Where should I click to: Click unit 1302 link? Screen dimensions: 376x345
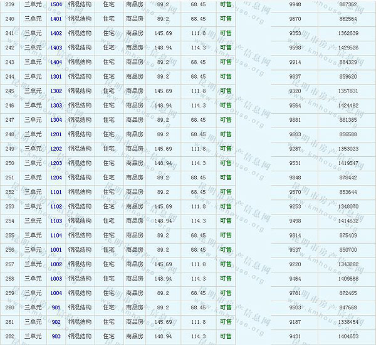tap(56, 91)
